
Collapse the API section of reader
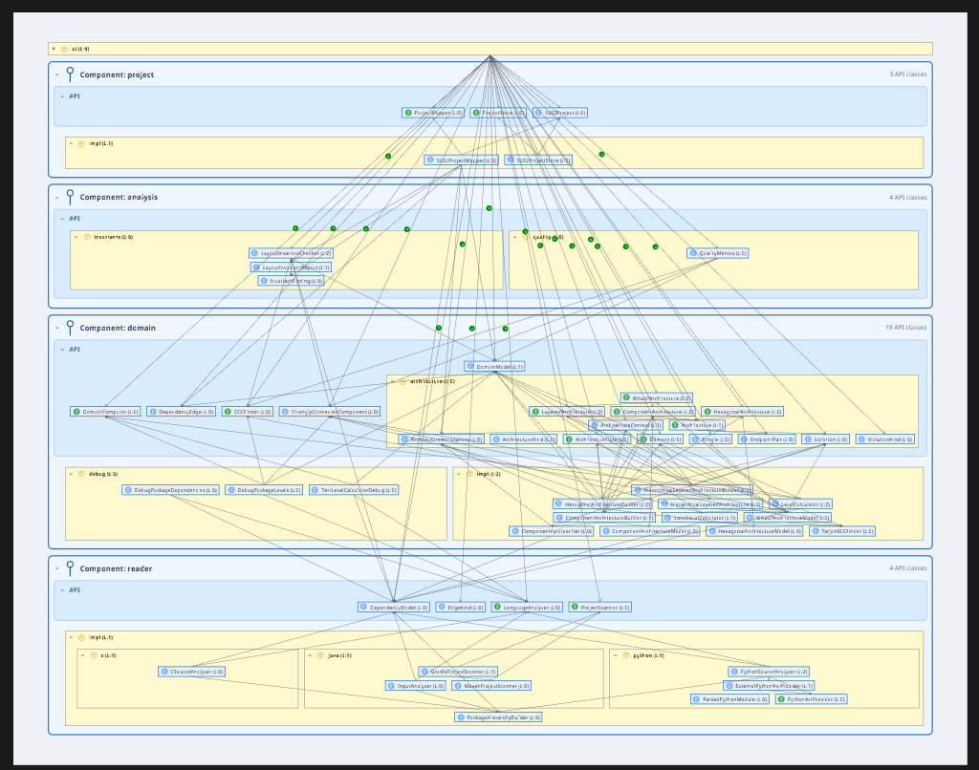(62, 590)
